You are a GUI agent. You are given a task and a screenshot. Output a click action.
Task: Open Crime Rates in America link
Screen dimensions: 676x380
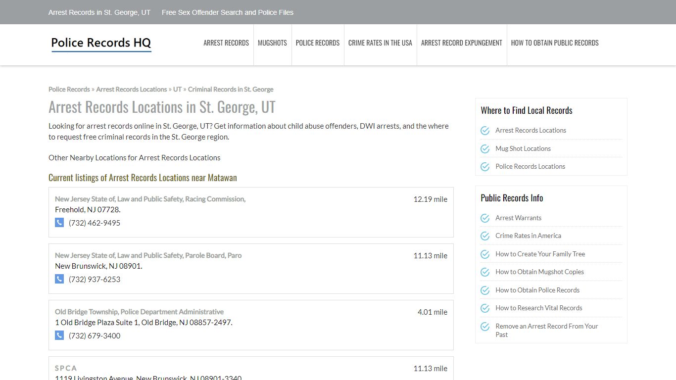point(528,236)
